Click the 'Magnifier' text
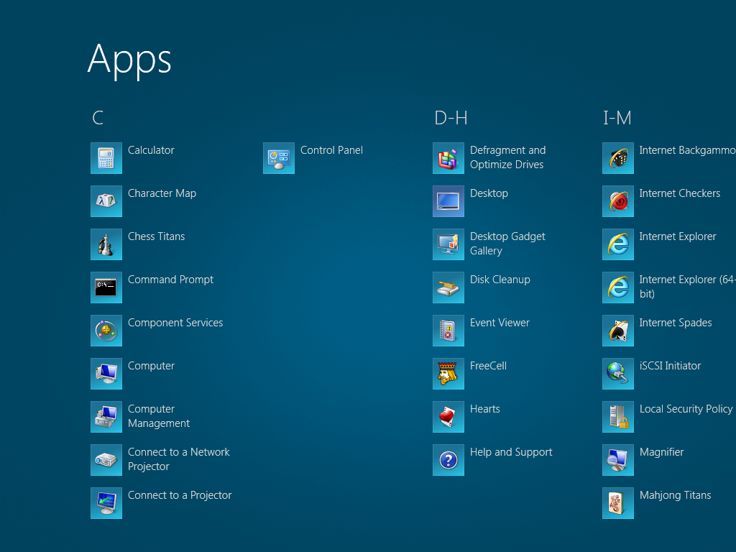 click(x=661, y=453)
